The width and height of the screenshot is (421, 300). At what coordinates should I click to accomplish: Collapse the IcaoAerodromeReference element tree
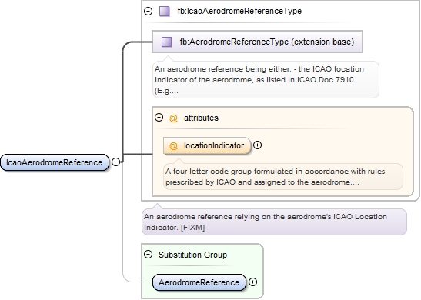click(115, 162)
